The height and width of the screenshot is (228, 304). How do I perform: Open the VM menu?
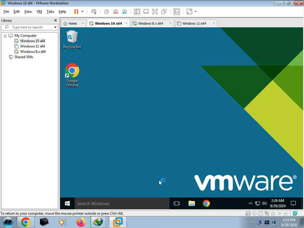click(39, 12)
